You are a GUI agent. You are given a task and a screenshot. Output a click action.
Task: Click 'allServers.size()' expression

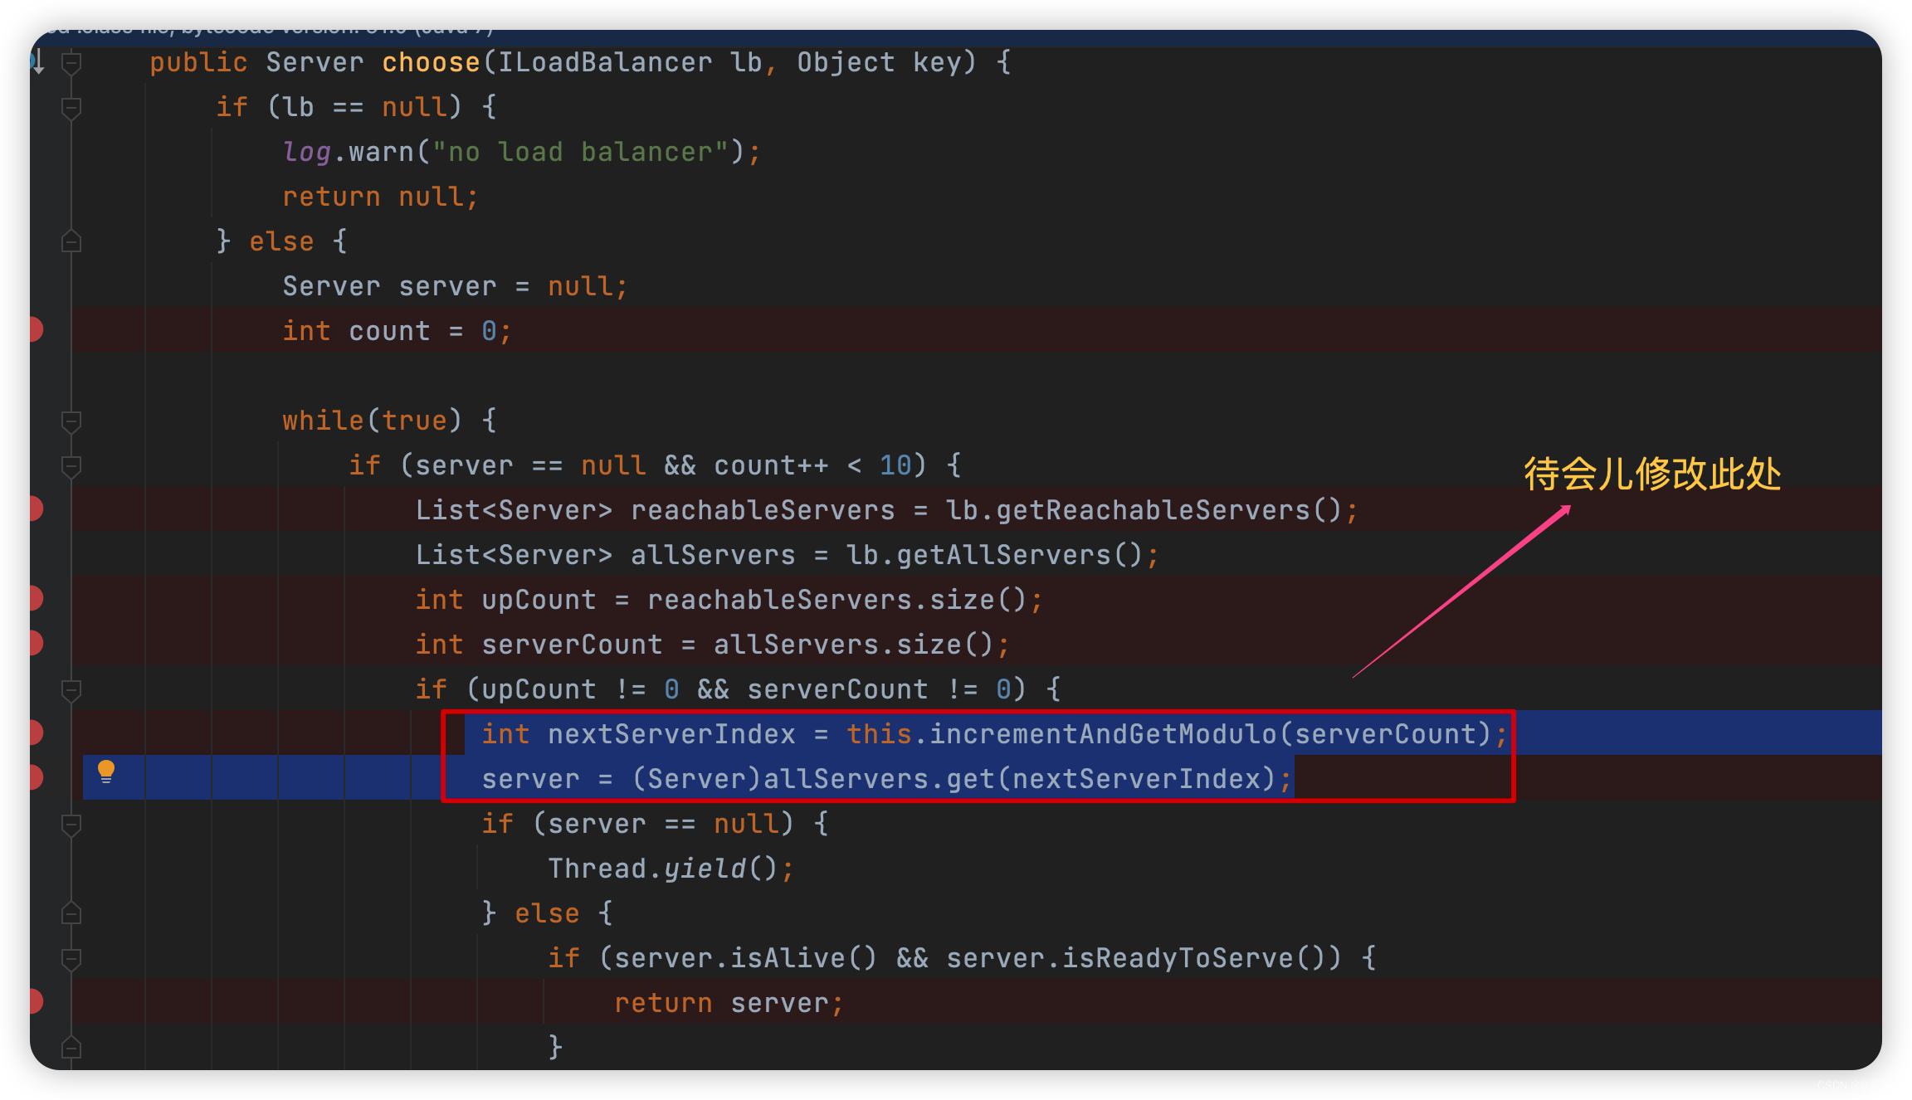pos(854,645)
